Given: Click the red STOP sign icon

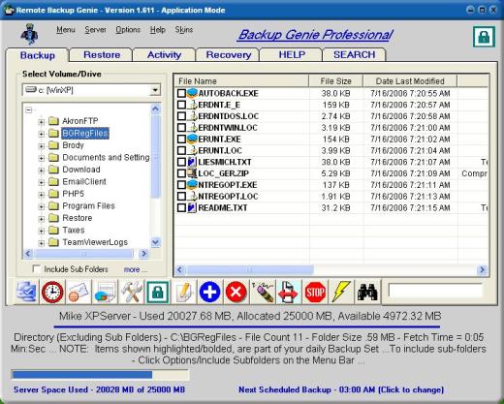Looking at the screenshot, I should coord(315,293).
